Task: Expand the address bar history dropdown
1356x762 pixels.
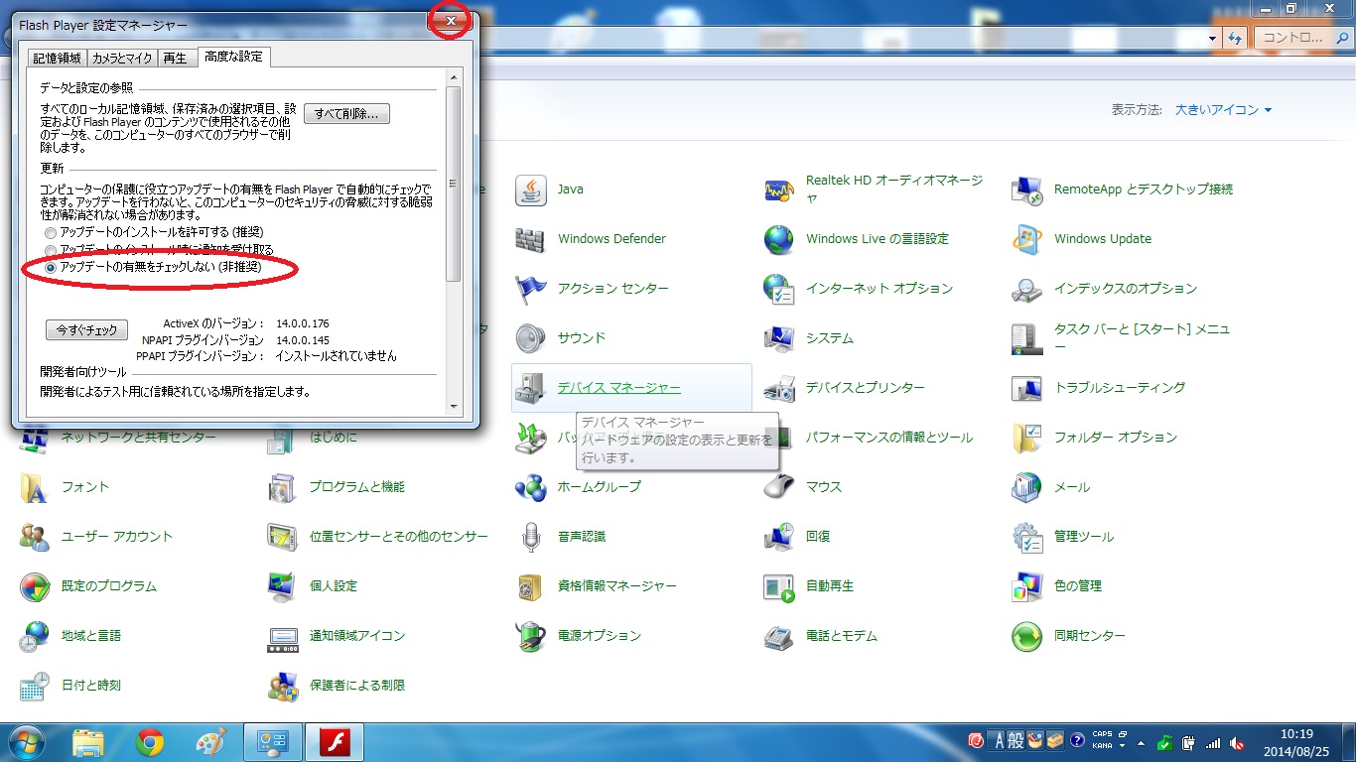Action: (x=1213, y=38)
